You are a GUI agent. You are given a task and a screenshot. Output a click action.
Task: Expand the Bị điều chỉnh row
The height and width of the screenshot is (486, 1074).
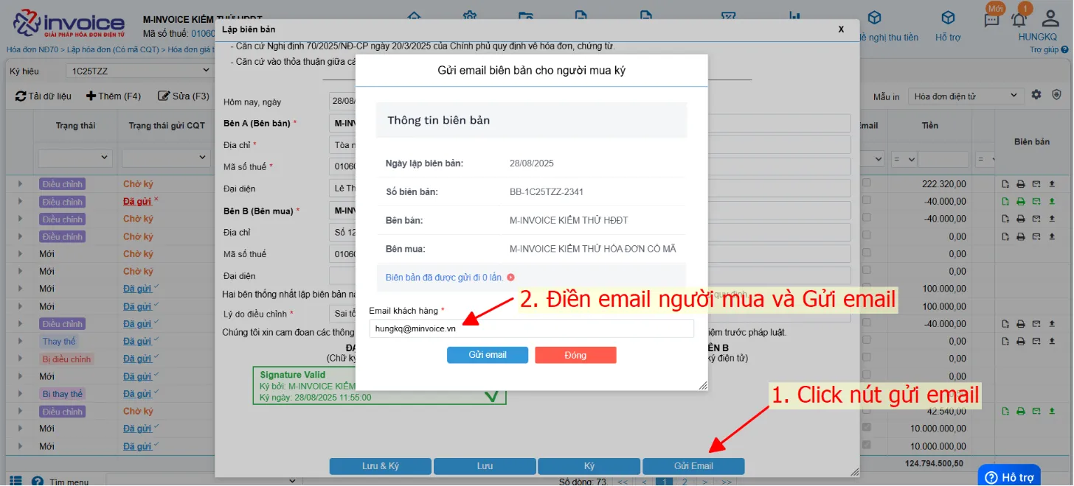point(20,359)
